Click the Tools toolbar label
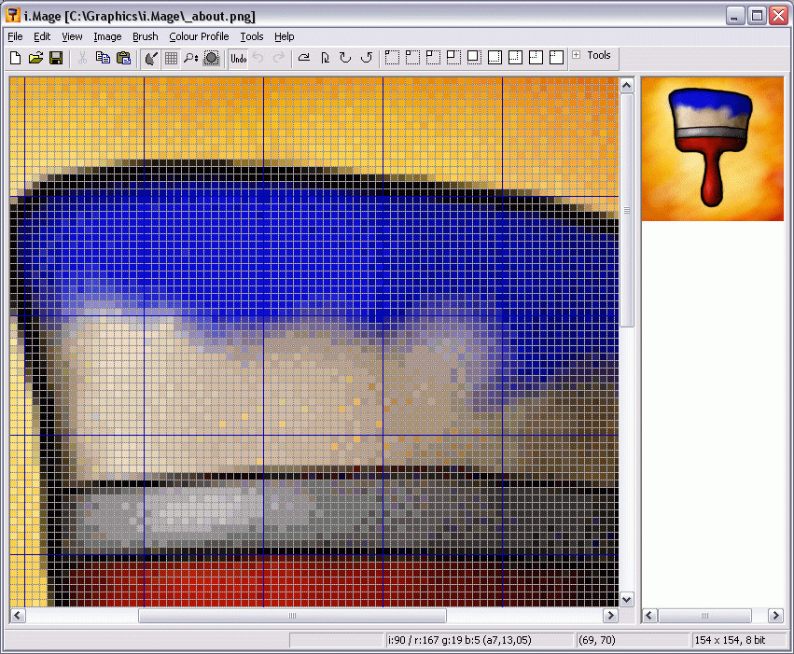794x654 pixels. (x=599, y=55)
